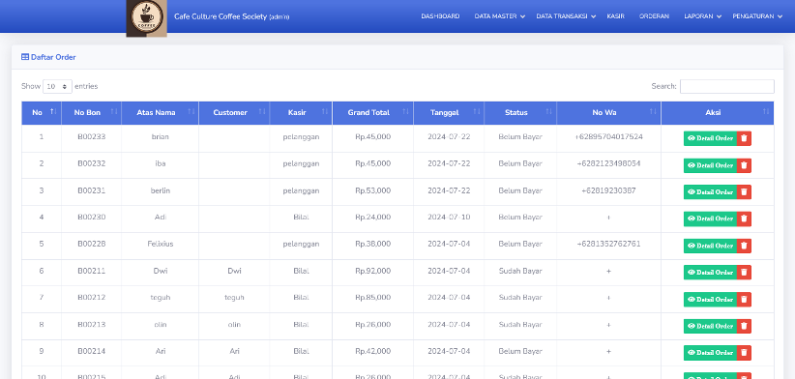Open Detail Order for berlin's order B00231
The width and height of the screenshot is (795, 379).
pyautogui.click(x=710, y=192)
